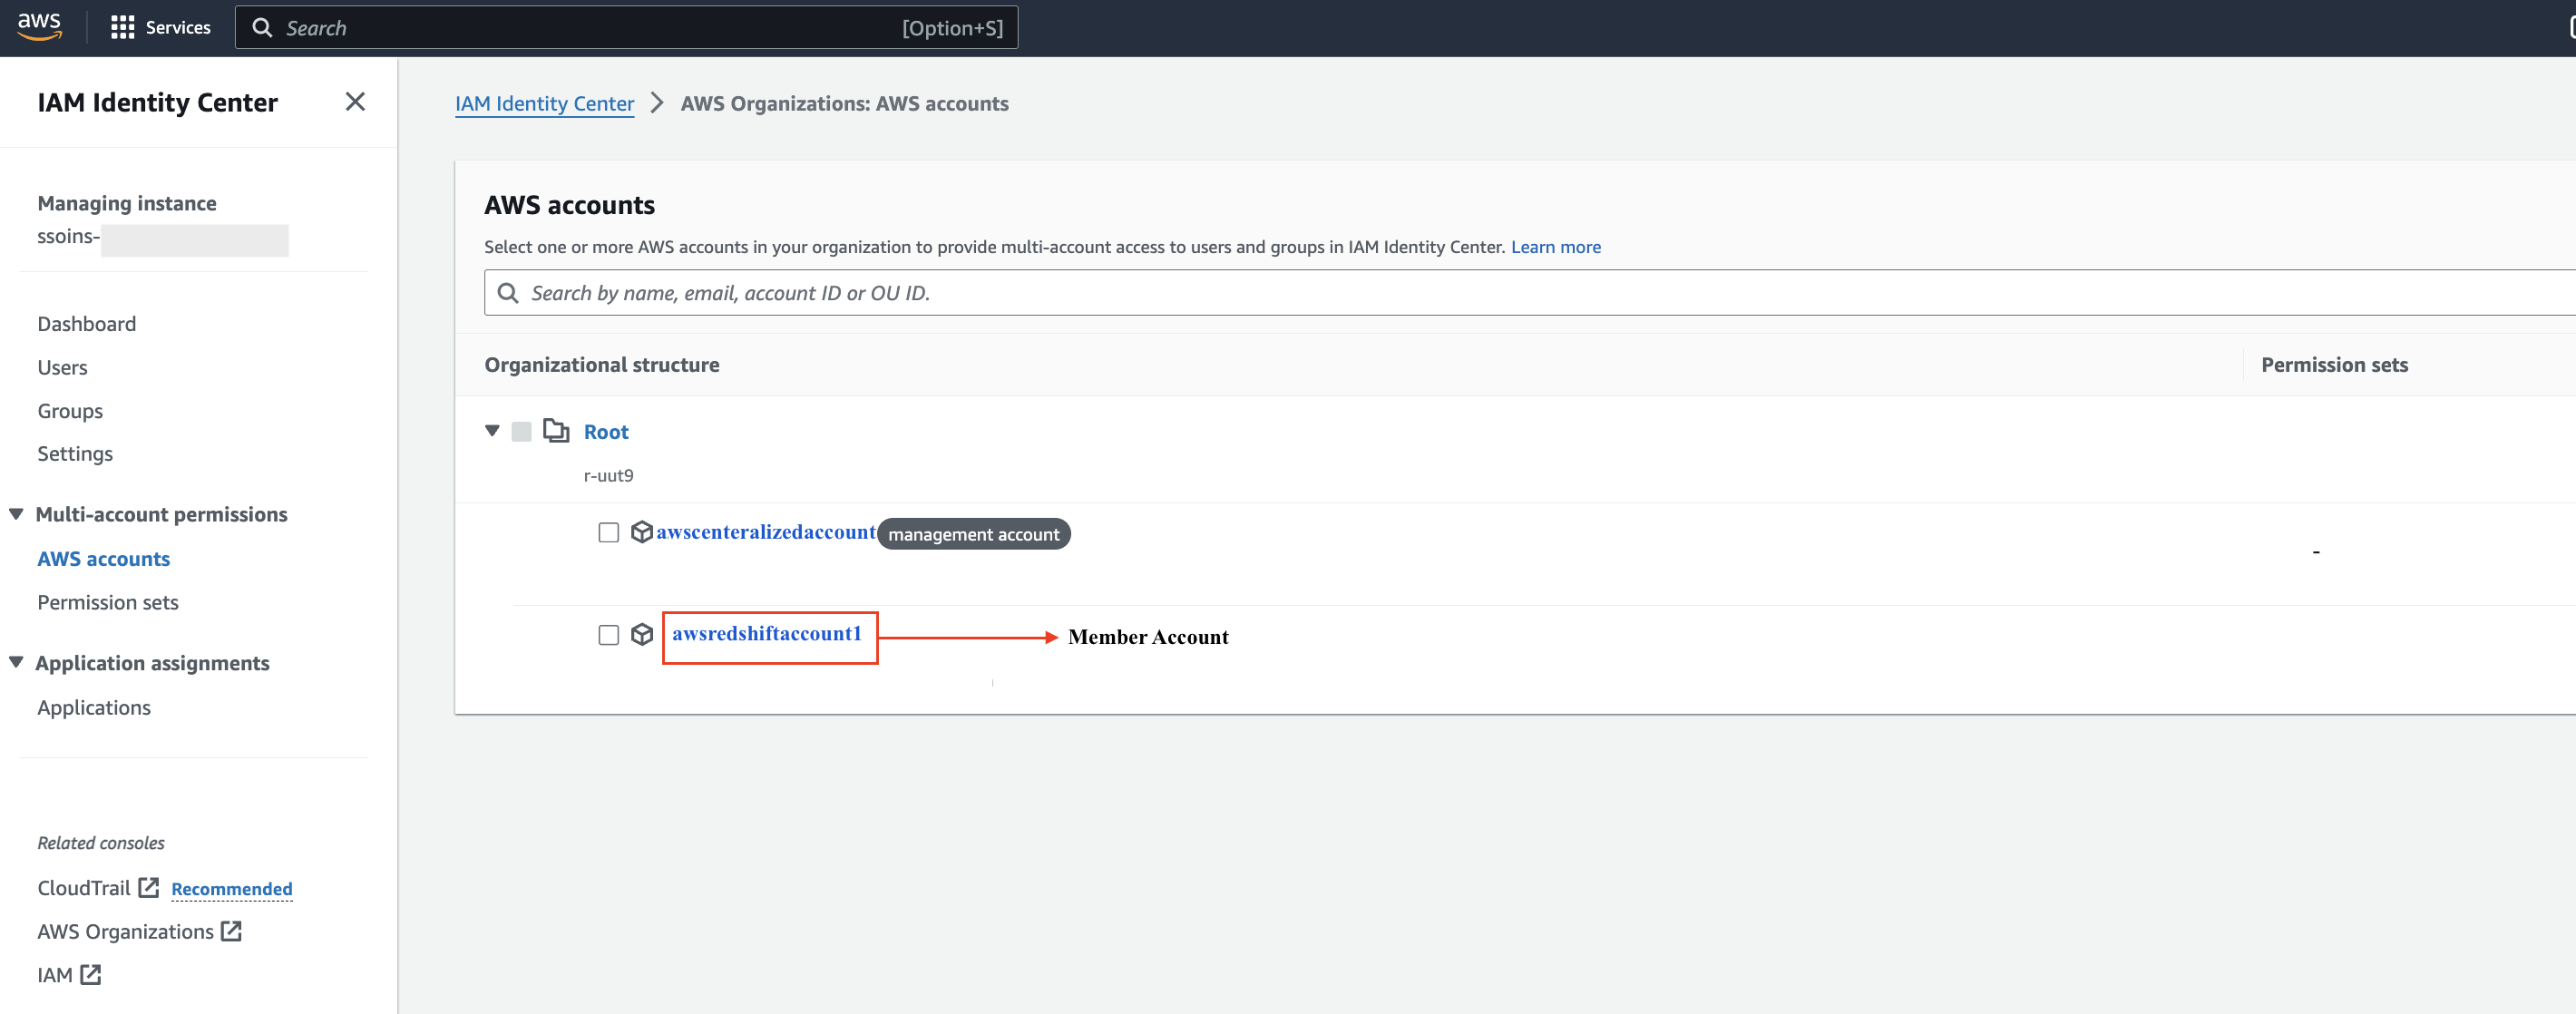Open AWS Organizations external link icon
This screenshot has width=2576, height=1014.
(232, 931)
